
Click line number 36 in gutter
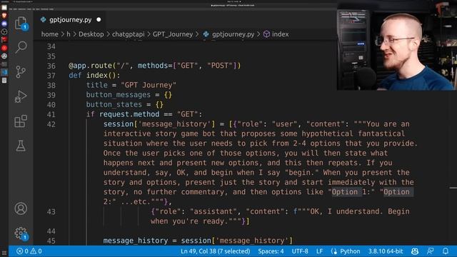tap(51, 66)
